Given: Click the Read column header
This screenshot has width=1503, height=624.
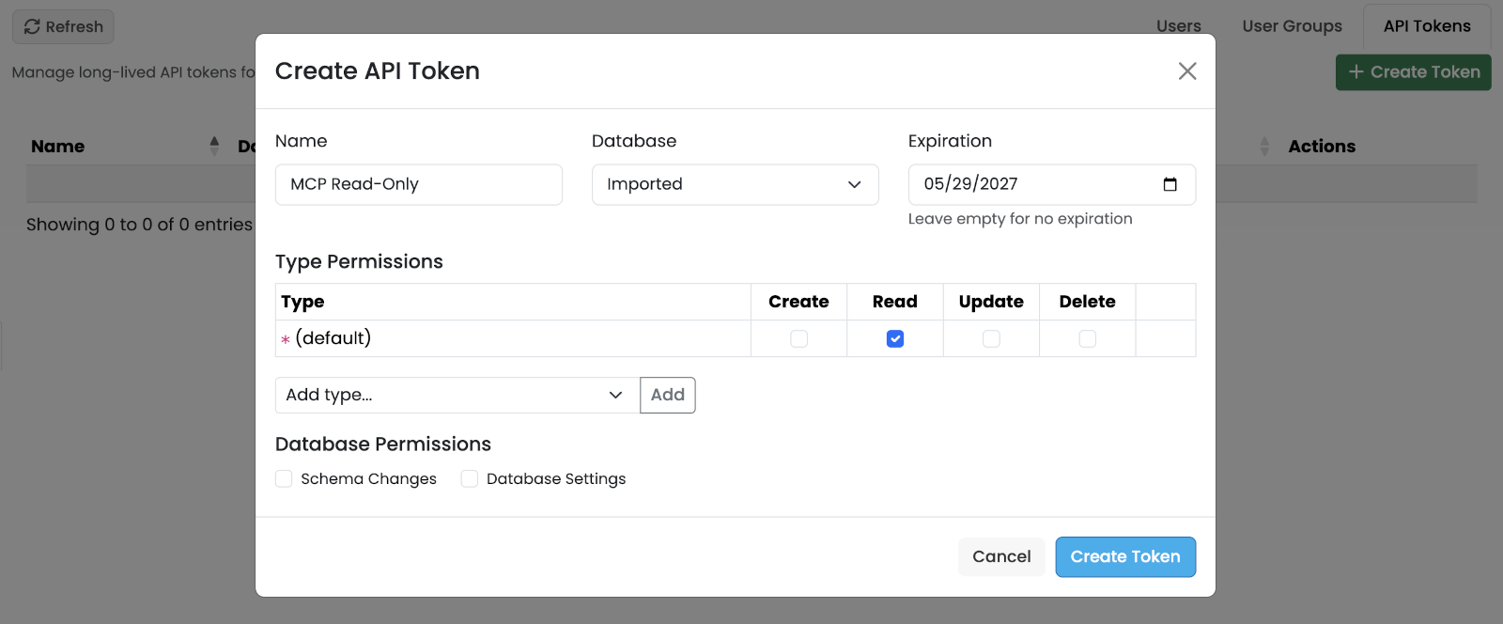Looking at the screenshot, I should (895, 302).
